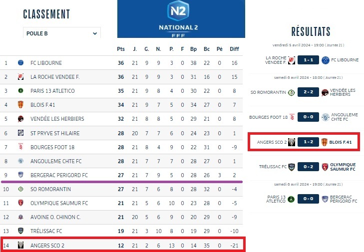Click the FC Libourne club crest in standings
The image size is (364, 252).
pos(21,63)
